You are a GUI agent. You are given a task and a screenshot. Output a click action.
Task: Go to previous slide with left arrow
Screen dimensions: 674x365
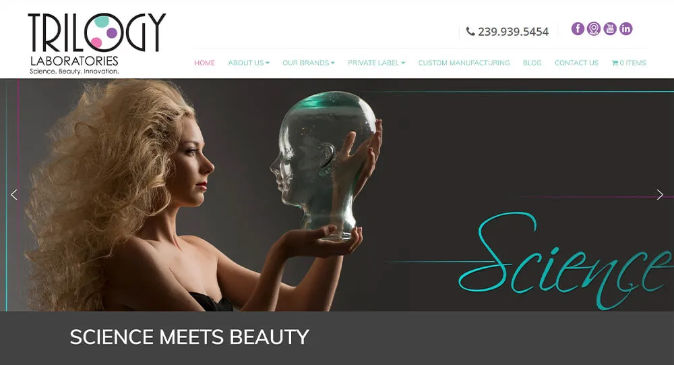[14, 194]
